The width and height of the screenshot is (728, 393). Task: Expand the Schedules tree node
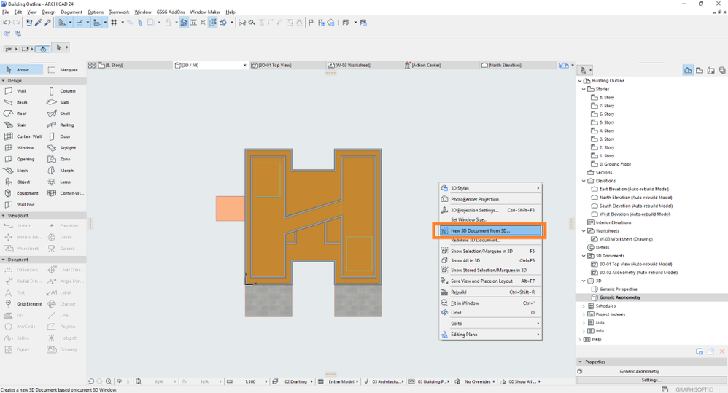tap(584, 306)
